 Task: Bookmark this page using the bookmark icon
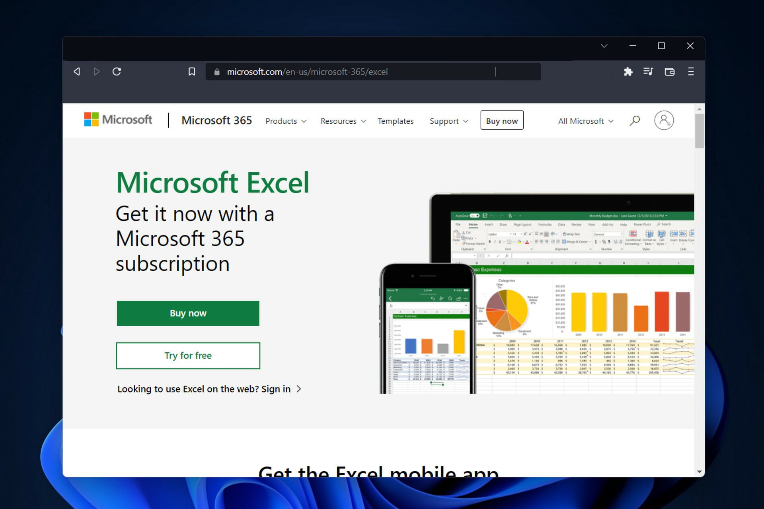coord(192,72)
